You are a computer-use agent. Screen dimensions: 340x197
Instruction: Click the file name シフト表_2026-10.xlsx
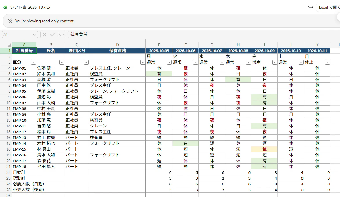pos(30,7)
